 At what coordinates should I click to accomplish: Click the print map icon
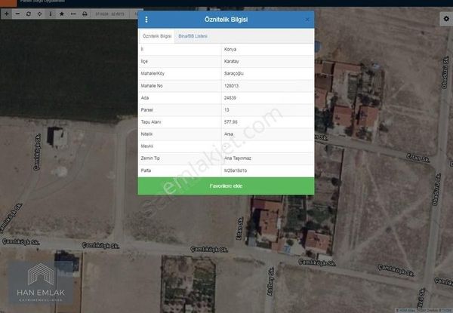(x=85, y=14)
